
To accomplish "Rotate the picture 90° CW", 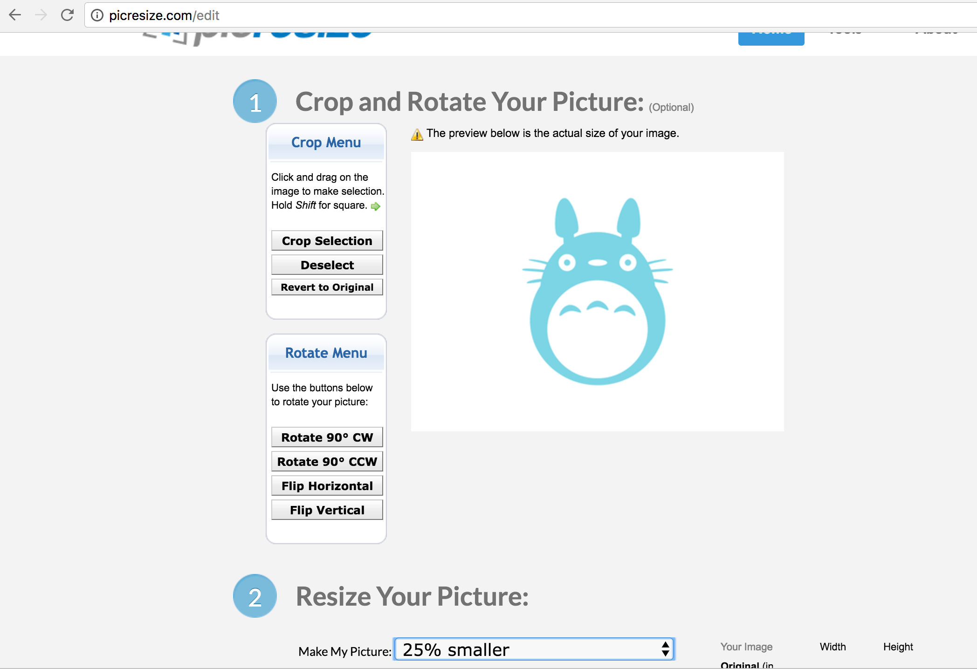I will [327, 437].
